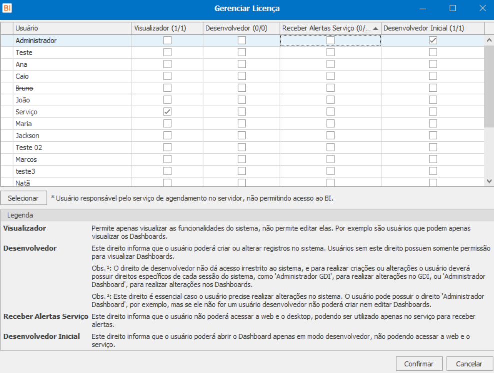Close the Gerenciar Licença window

[x=482, y=8]
